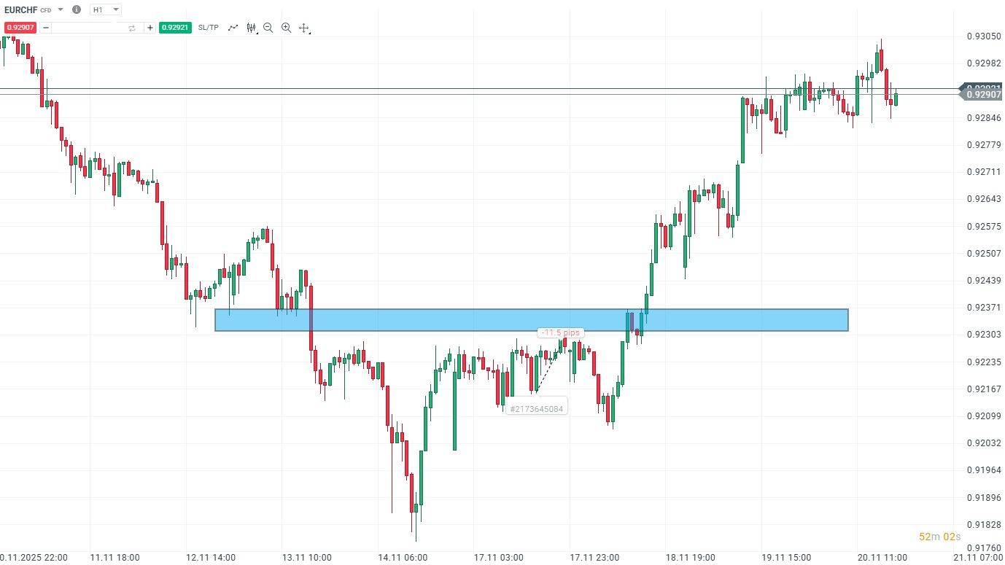The width and height of the screenshot is (1005, 565).
Task: Expand the H1 timeframe dropdown
Action: pos(116,9)
